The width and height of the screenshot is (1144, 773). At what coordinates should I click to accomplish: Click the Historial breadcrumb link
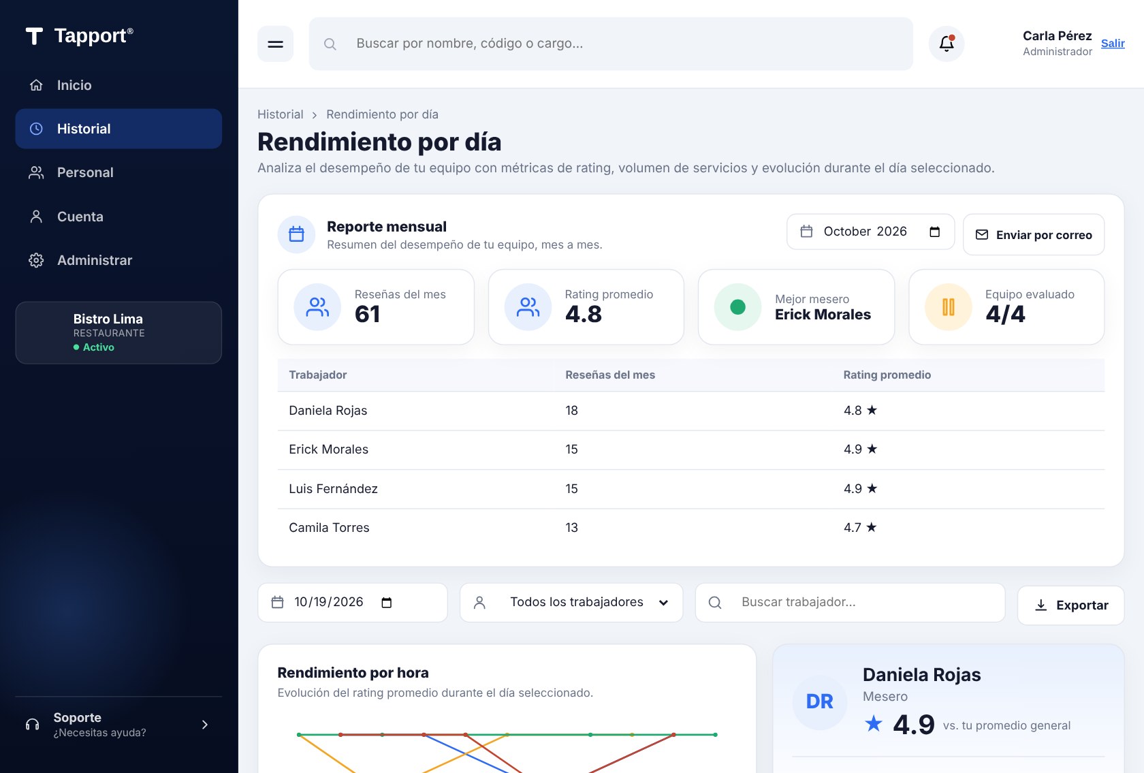point(281,114)
